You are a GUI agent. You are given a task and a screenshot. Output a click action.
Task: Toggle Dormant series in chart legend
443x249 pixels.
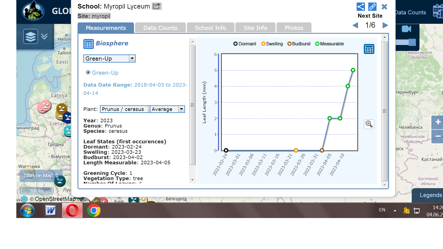pos(245,44)
